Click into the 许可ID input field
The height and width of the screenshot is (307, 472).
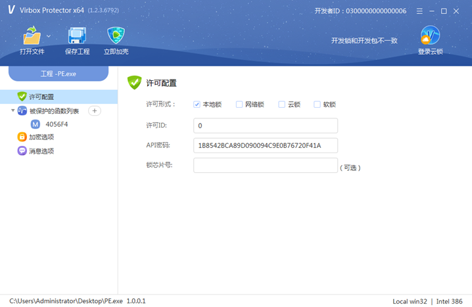(x=266, y=126)
